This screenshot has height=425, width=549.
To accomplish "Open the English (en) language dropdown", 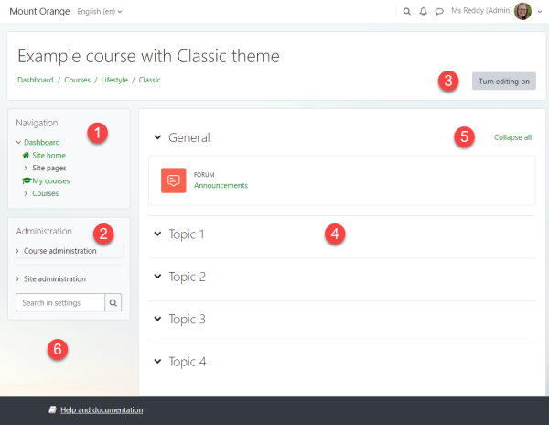I will (x=100, y=12).
